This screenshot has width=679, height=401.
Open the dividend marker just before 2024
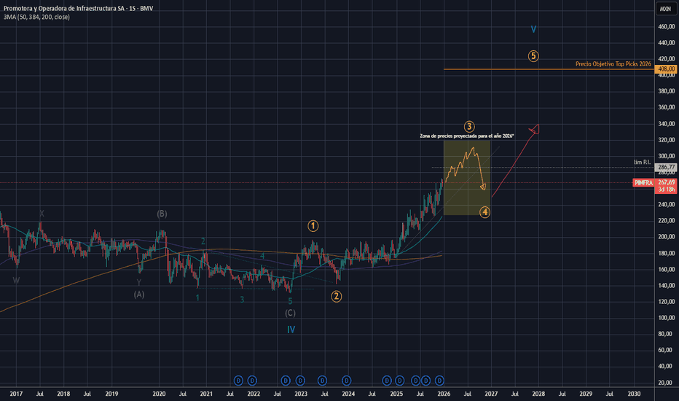(x=347, y=381)
